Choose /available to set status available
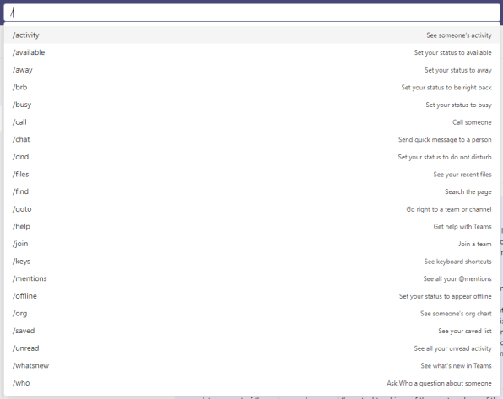This screenshot has width=503, height=399. click(x=251, y=52)
